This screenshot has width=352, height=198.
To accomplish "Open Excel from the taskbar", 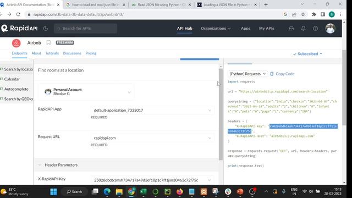I will click(x=143, y=192).
